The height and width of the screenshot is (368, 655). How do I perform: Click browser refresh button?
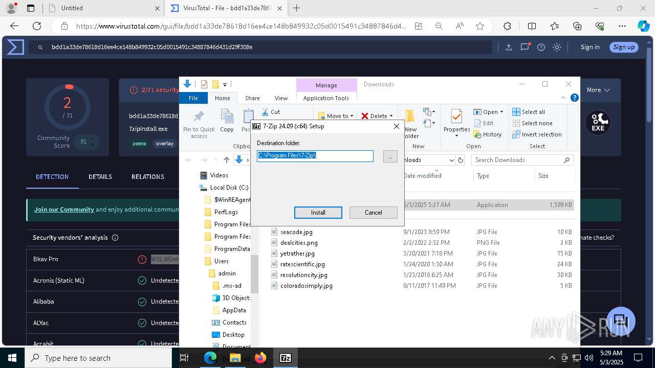pyautogui.click(x=37, y=26)
